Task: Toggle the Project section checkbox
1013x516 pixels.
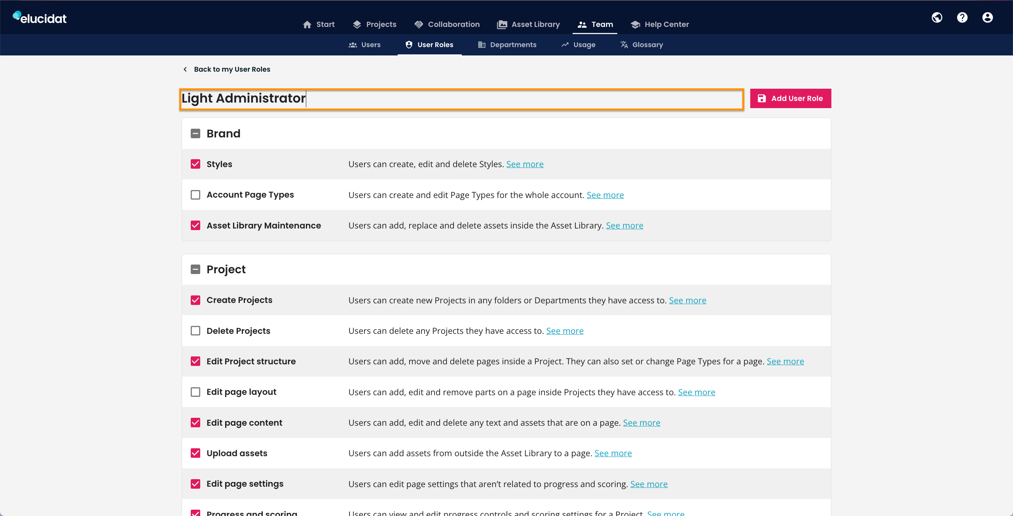Action: pyautogui.click(x=195, y=269)
